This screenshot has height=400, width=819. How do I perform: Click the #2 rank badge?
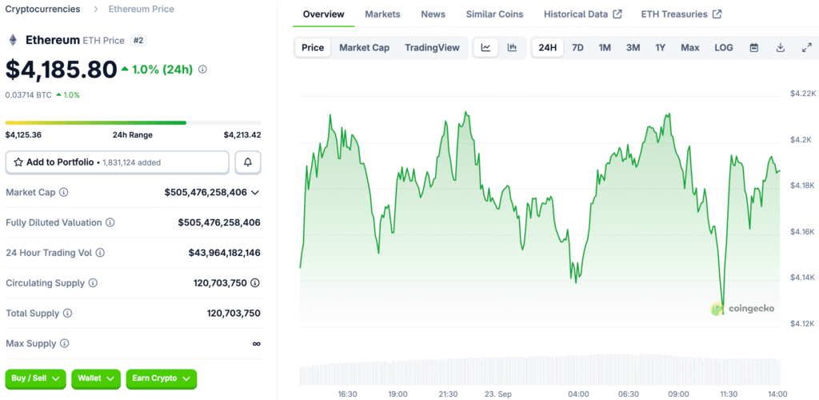[138, 40]
